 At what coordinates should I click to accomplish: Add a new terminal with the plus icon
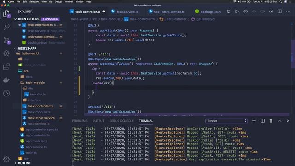254,121
